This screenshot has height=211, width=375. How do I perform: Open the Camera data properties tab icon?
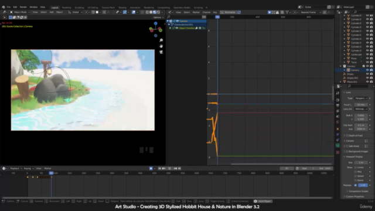(x=337, y=145)
